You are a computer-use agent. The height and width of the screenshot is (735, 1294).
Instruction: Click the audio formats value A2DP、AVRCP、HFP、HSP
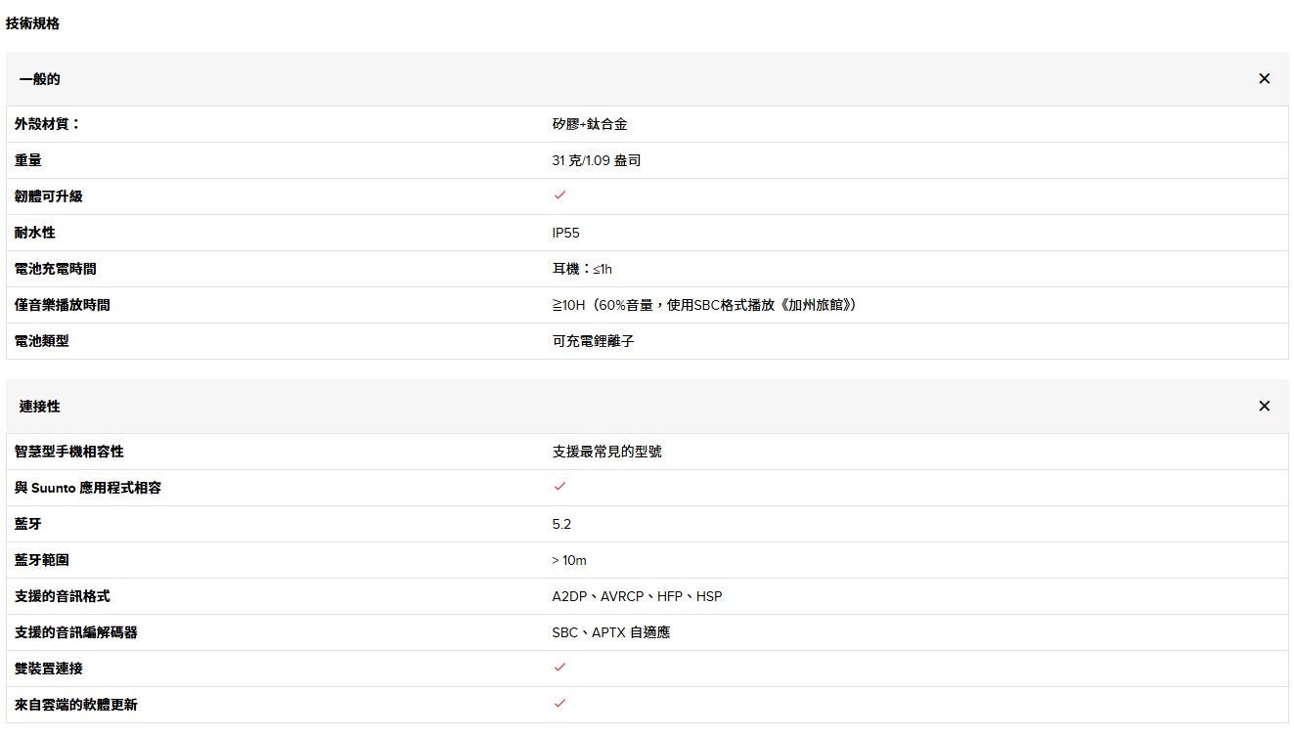tap(637, 596)
